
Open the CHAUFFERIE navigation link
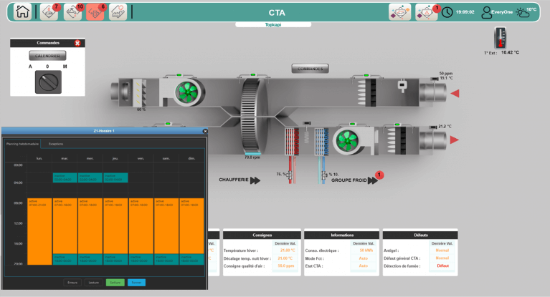click(240, 180)
